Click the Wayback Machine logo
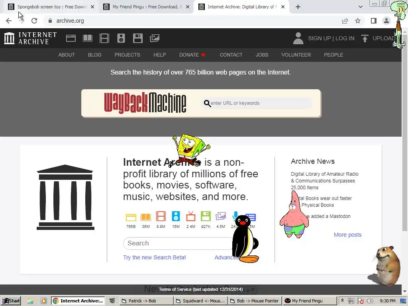 [145, 103]
